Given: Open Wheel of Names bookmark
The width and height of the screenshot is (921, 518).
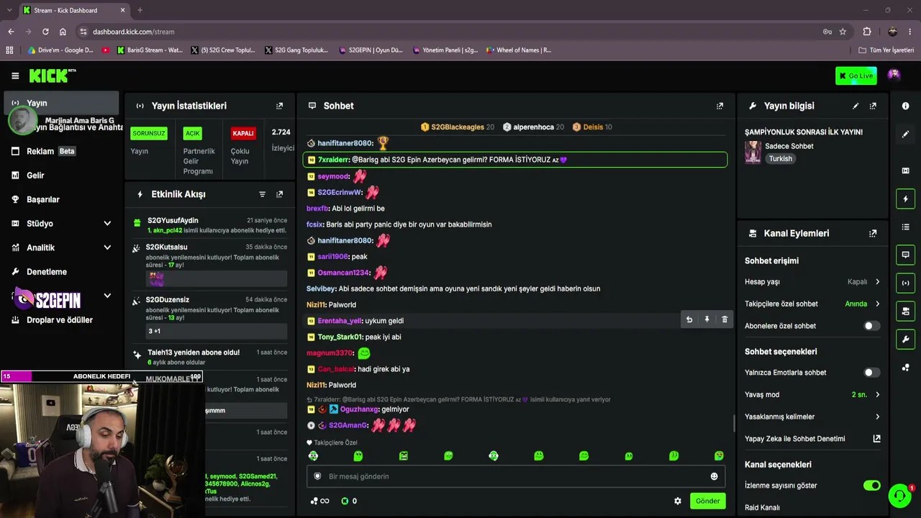Looking at the screenshot, I should coord(519,50).
